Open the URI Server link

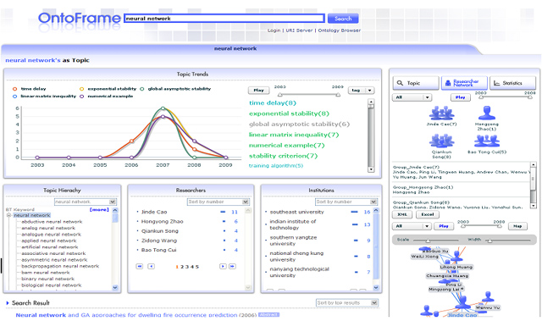click(x=299, y=30)
